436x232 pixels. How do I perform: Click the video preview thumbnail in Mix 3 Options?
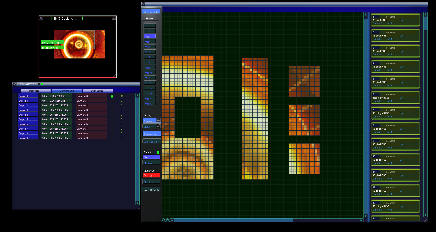(80, 44)
